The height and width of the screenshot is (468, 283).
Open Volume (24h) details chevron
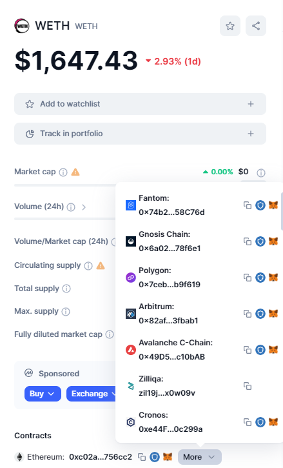pos(84,207)
